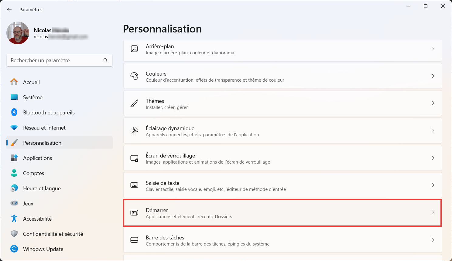This screenshot has height=261, width=452.
Task: Click the Confidentialité et sécurité shield icon
Action: [14, 234]
